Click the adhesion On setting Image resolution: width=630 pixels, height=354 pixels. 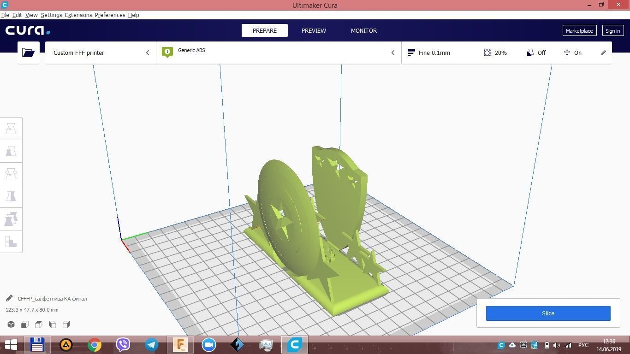click(x=572, y=53)
